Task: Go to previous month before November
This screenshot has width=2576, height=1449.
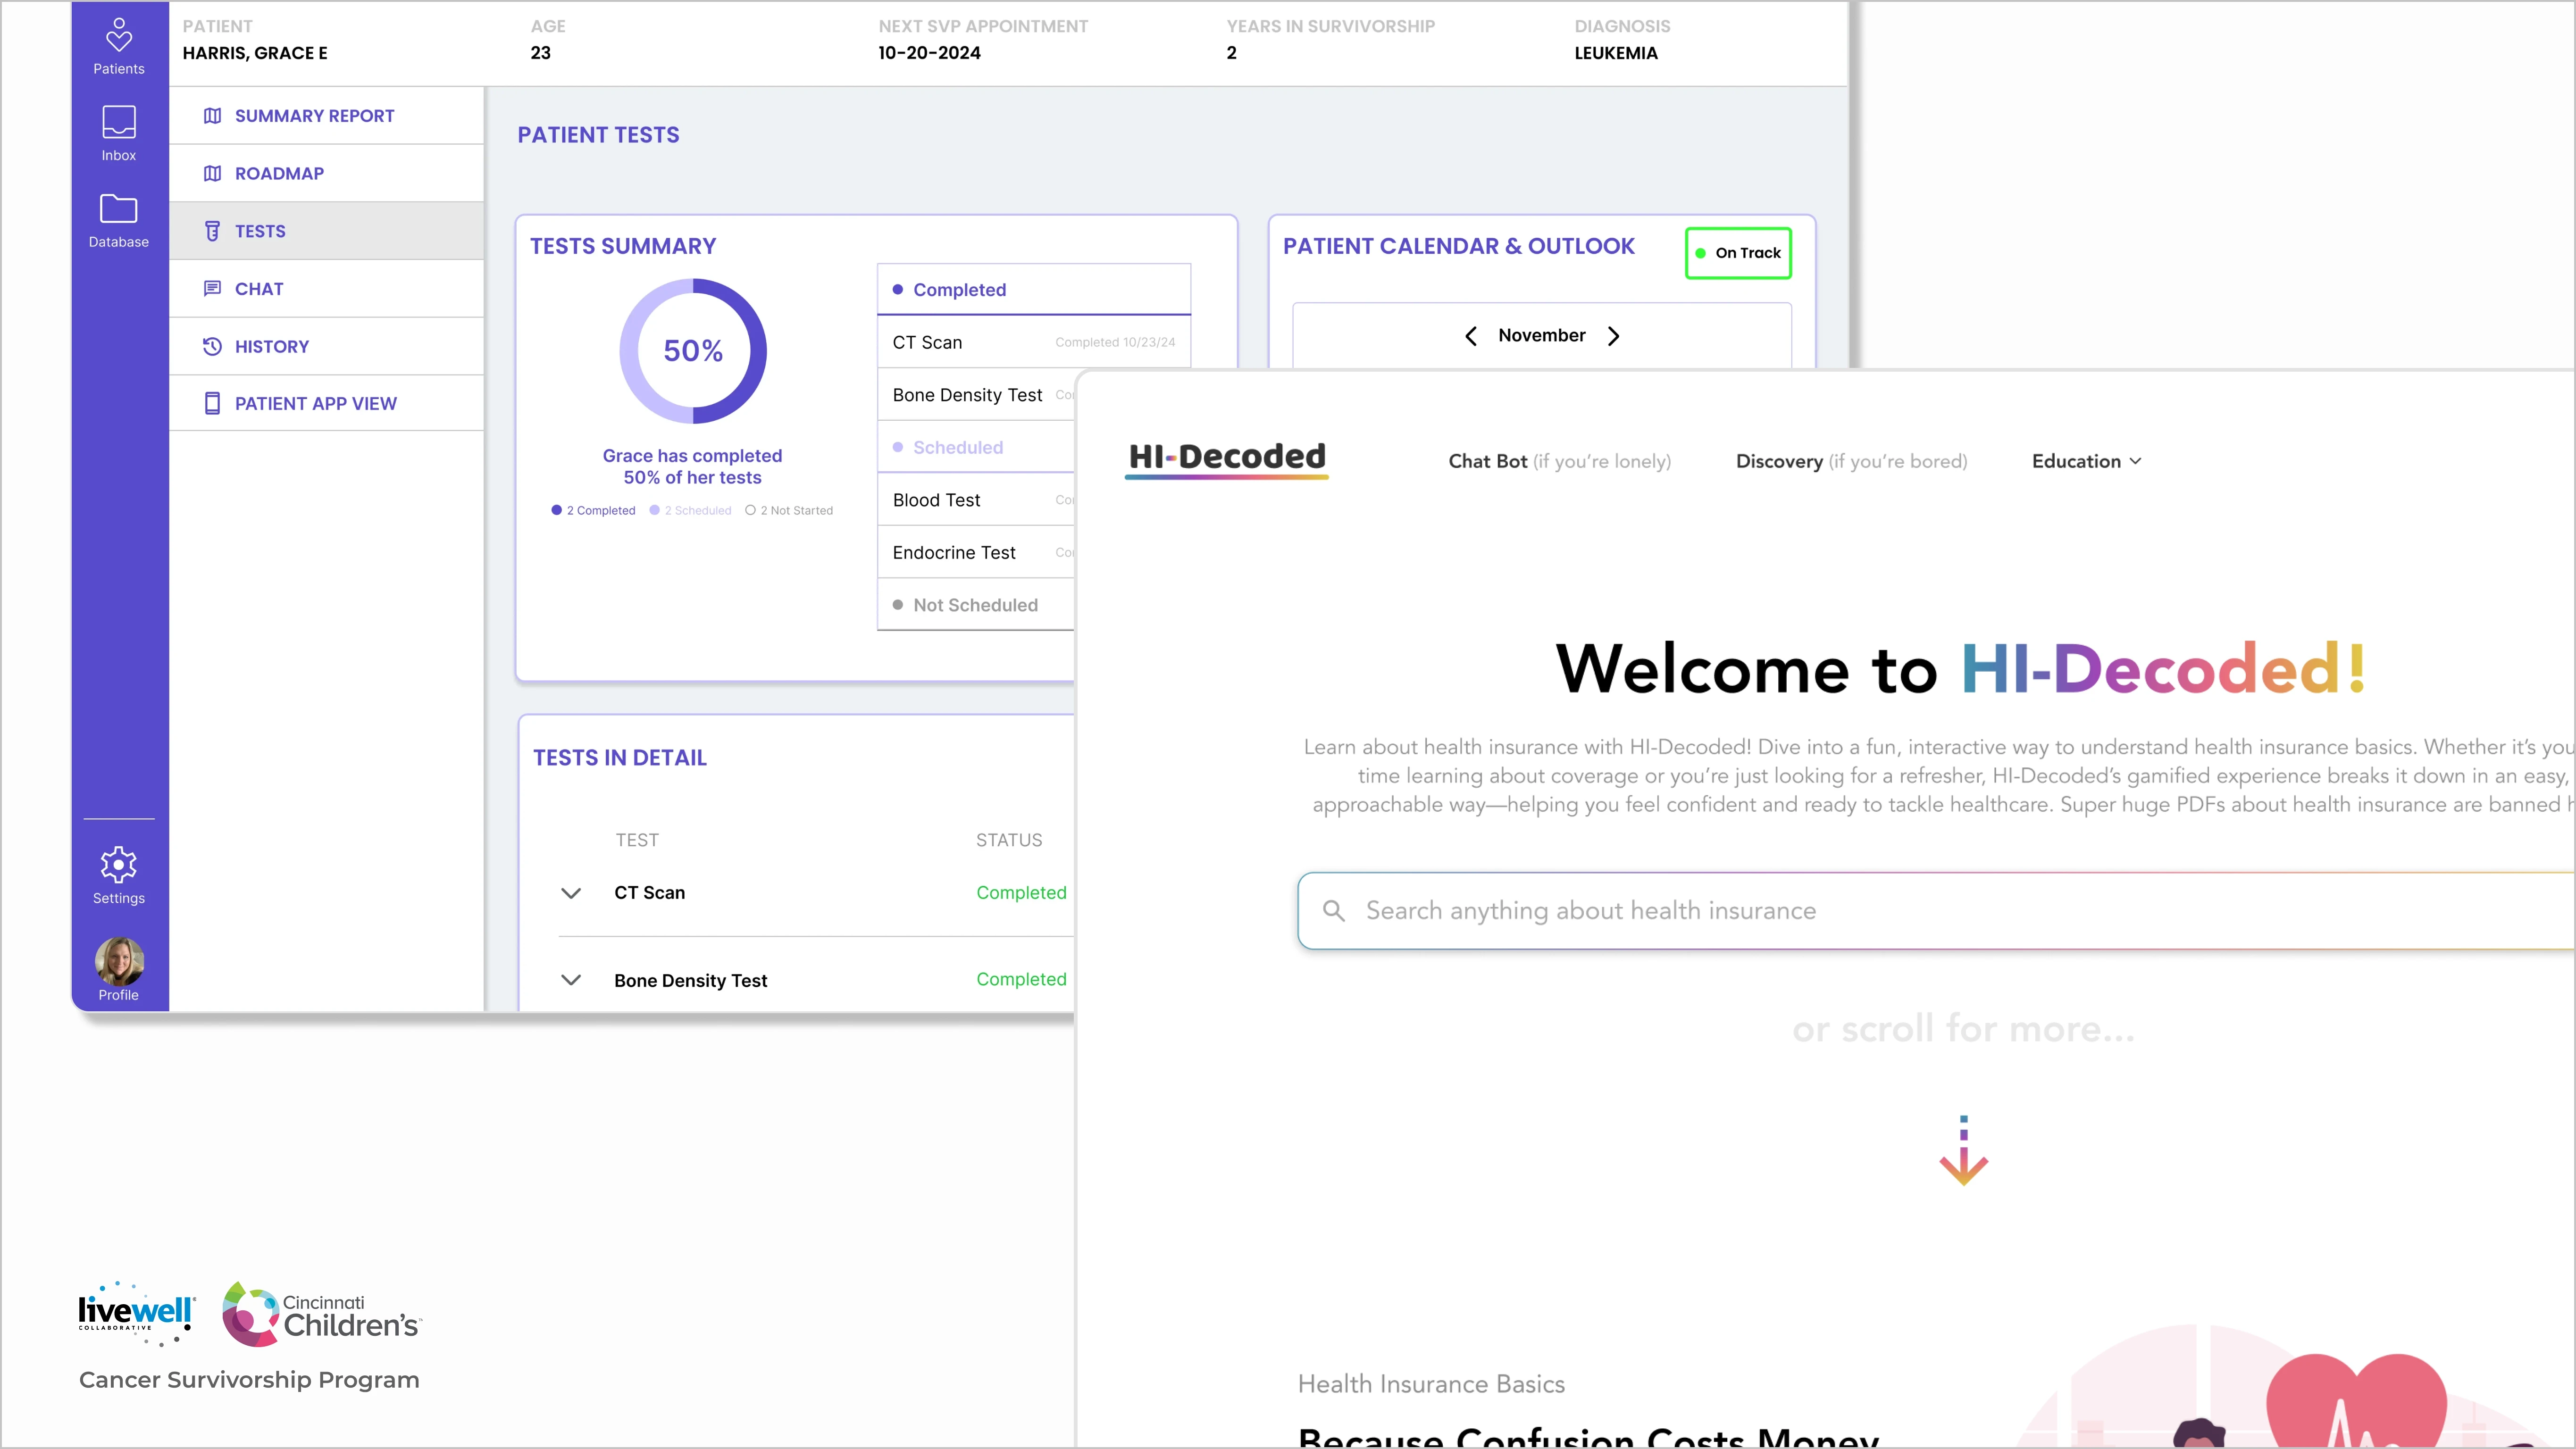Action: coord(1471,336)
